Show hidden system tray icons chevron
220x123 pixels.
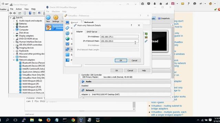tap(198, 120)
